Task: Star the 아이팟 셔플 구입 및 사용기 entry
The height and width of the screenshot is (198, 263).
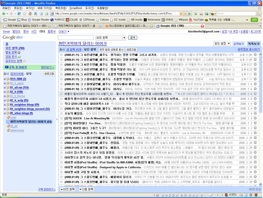Action: [61, 172]
